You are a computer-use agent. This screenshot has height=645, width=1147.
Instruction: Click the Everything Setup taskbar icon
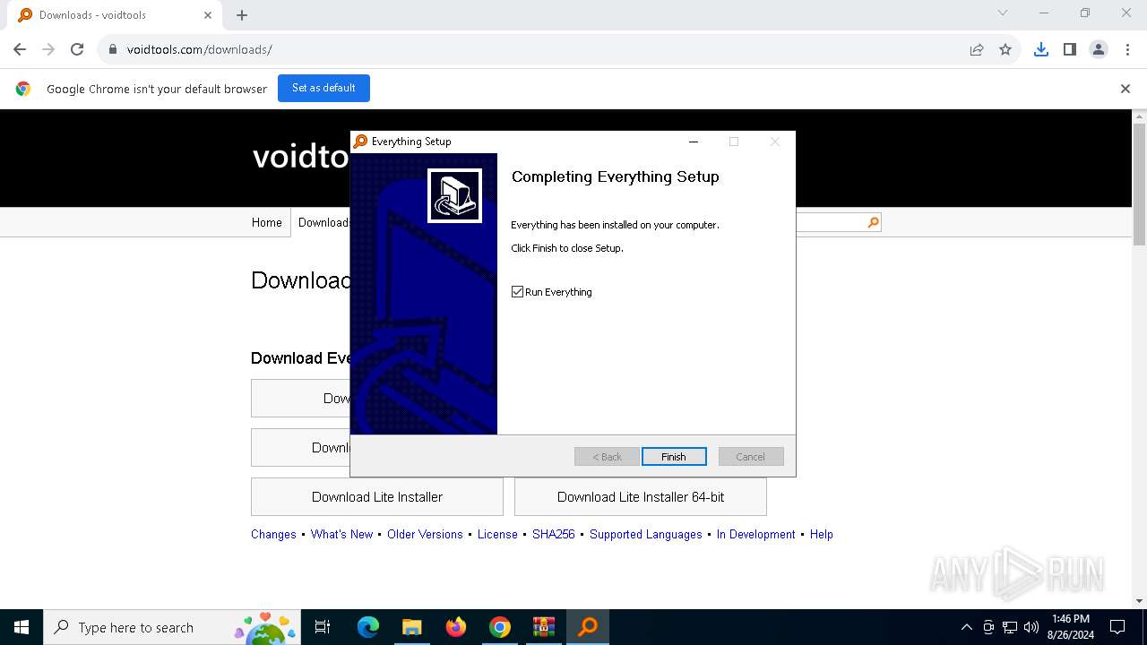(588, 627)
